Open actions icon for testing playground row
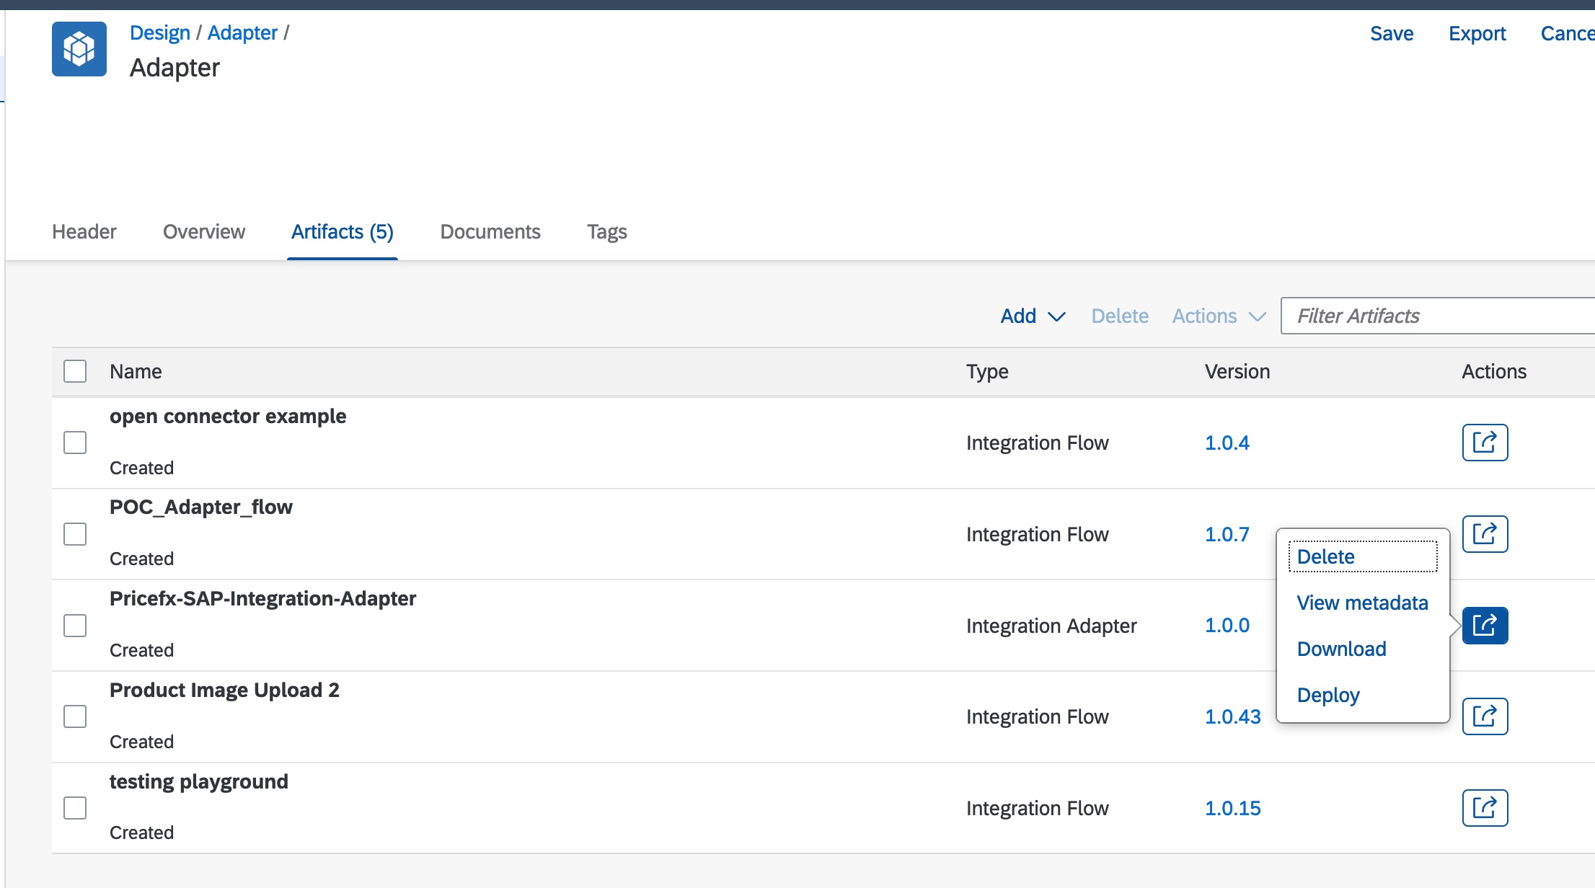The width and height of the screenshot is (1595, 888). (1485, 808)
